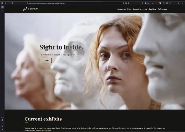The width and height of the screenshot is (185, 132).
Task: Open the Upcoming events nav link
Action: click(x=140, y=9)
